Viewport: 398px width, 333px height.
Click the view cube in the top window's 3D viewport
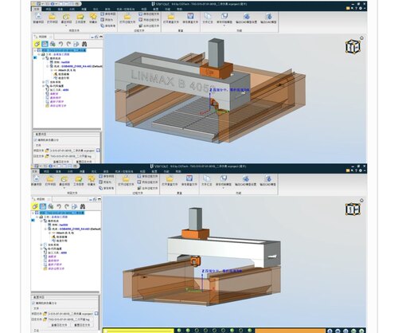coord(353,47)
